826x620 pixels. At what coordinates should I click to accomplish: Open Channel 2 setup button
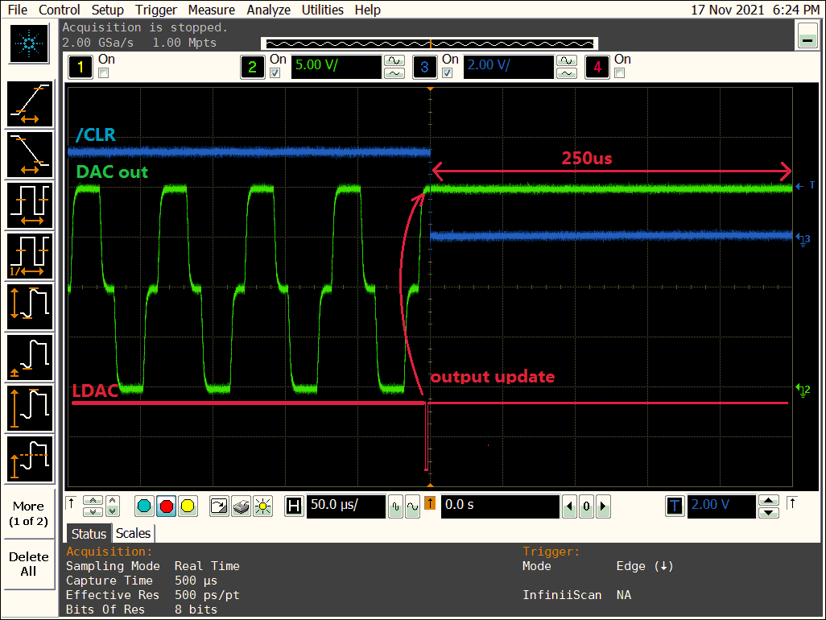tap(252, 67)
